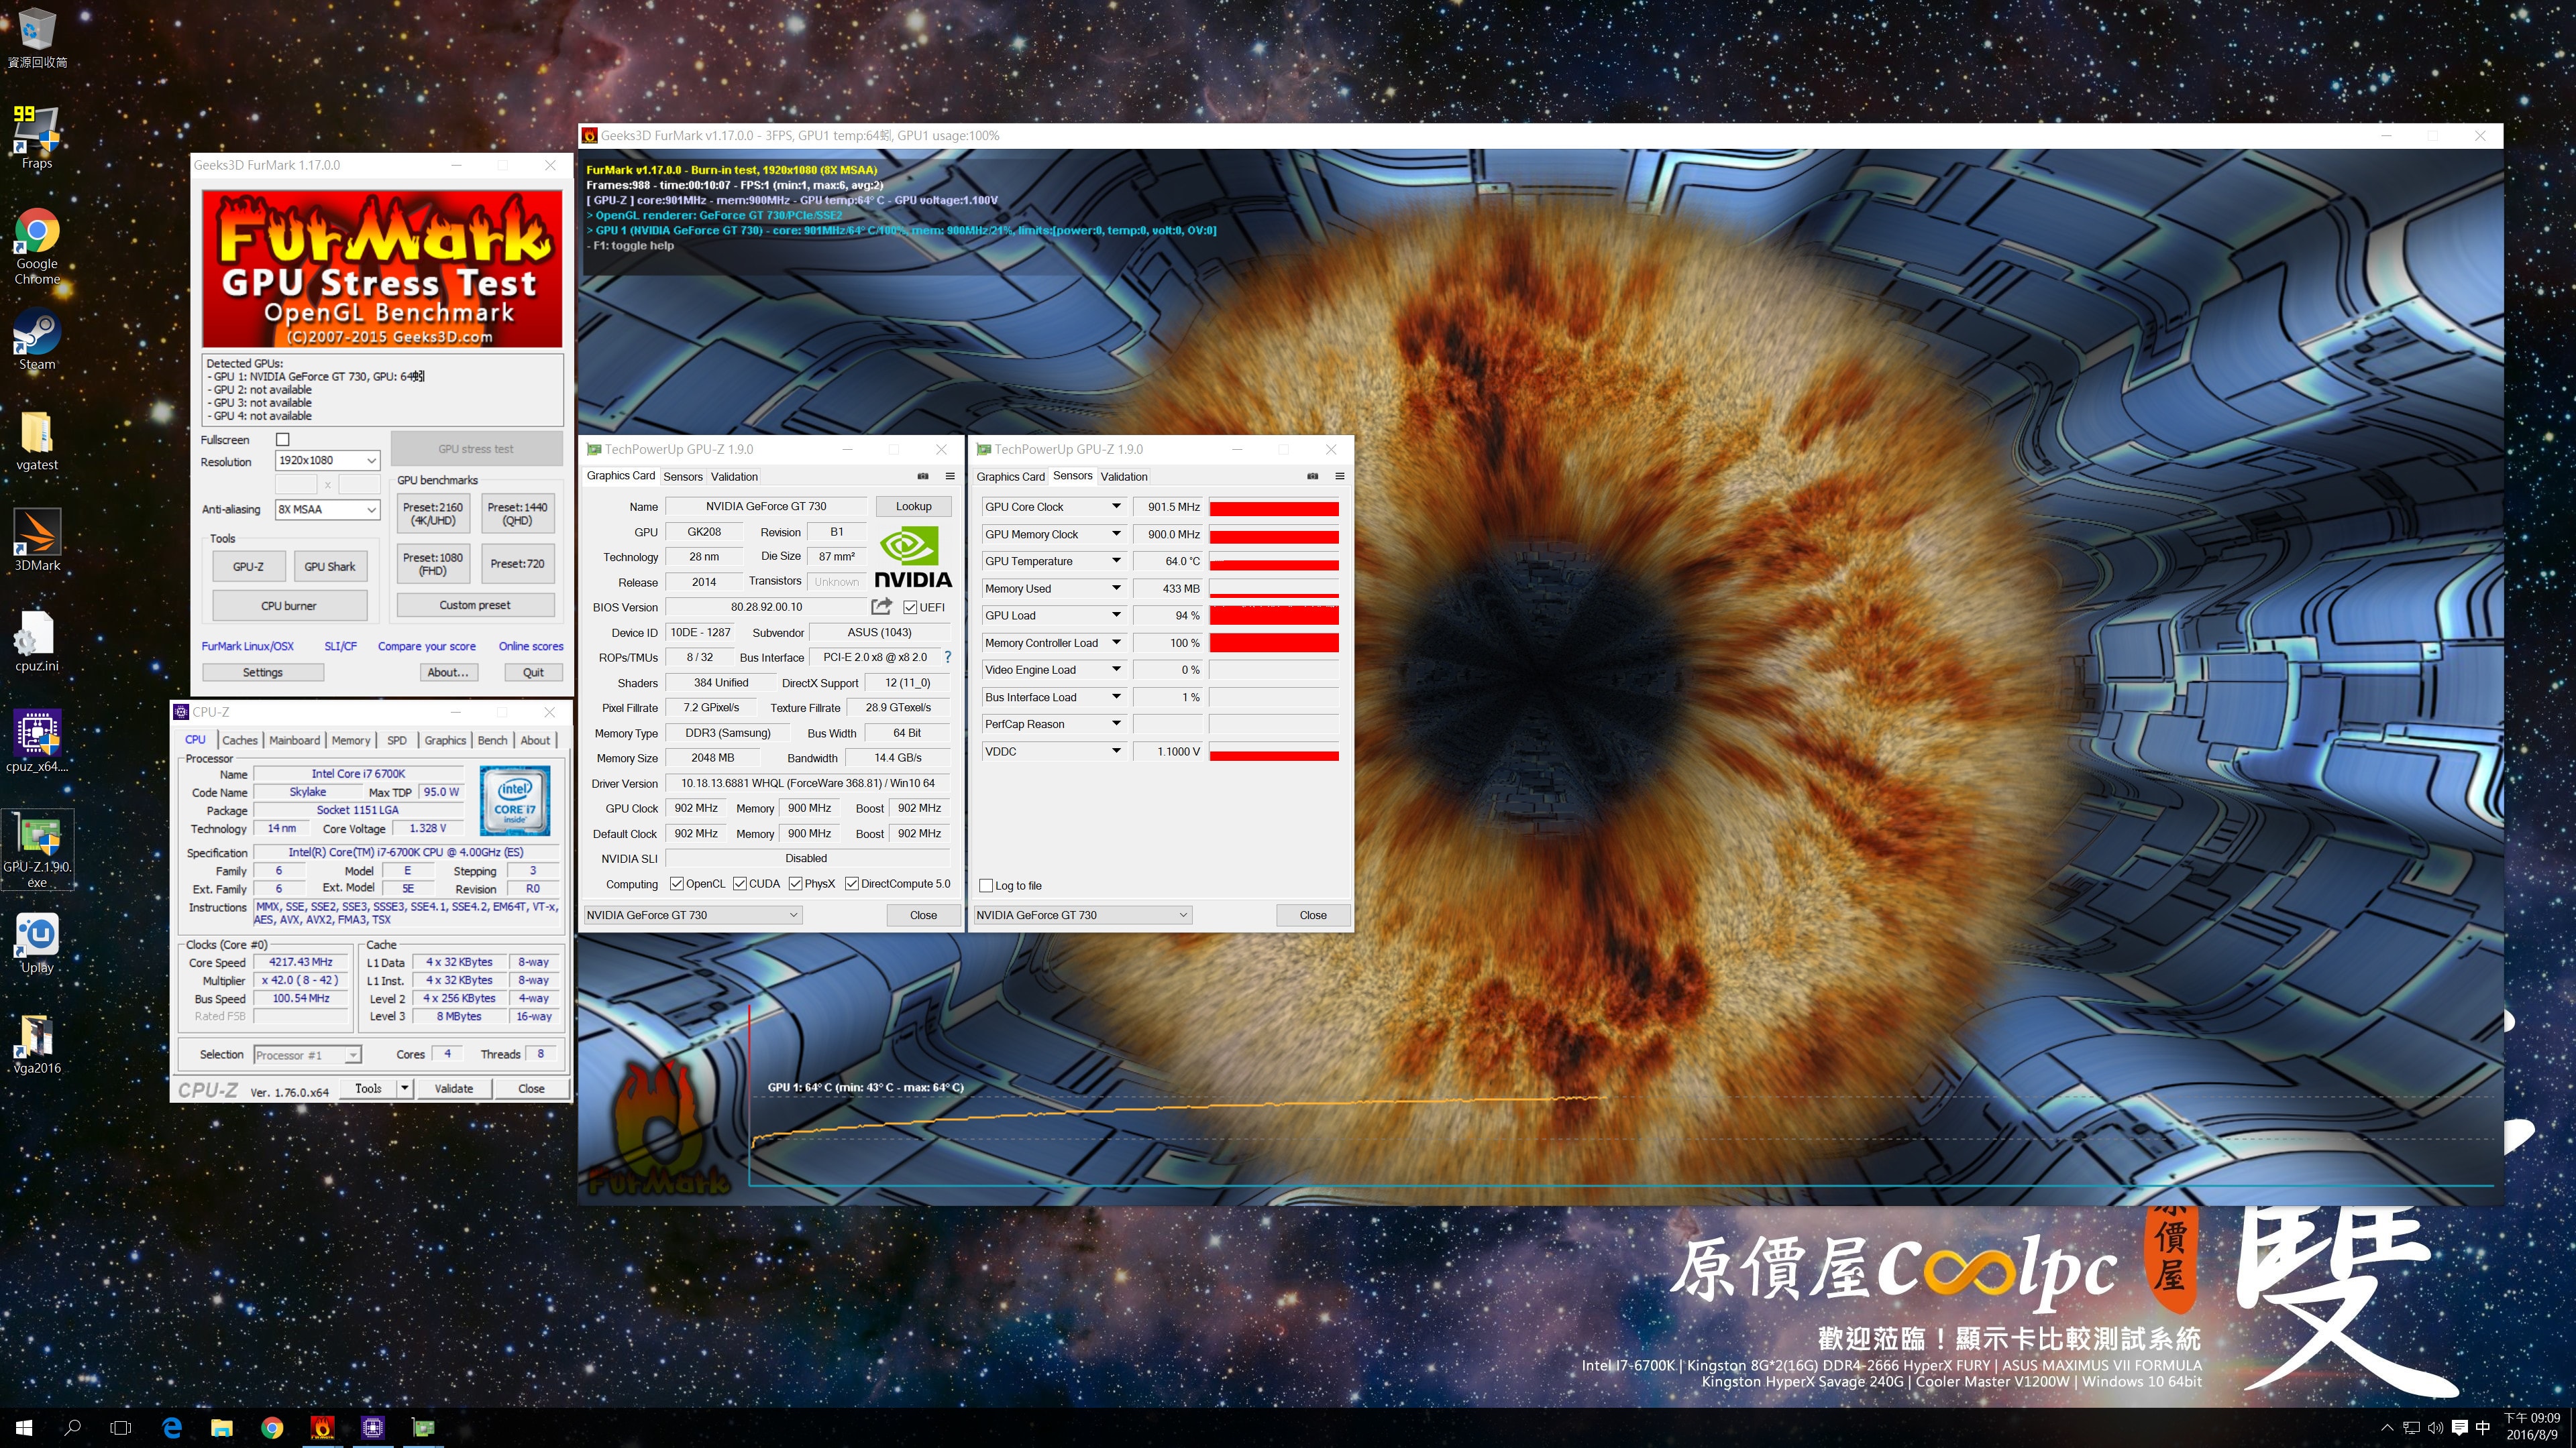Open the Recycle Bin desktop icon
2576x1448 pixels.
pos(37,38)
